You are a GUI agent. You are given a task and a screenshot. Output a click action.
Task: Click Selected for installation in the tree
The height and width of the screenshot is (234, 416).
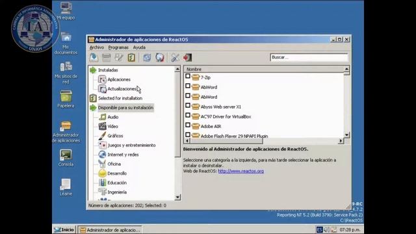pos(120,98)
